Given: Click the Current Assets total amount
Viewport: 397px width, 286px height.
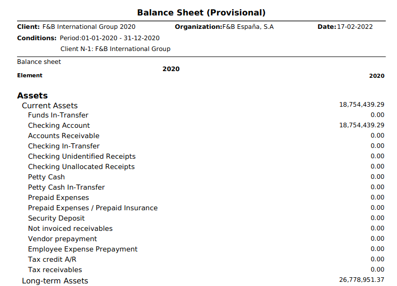Looking at the screenshot, I should coord(361,105).
